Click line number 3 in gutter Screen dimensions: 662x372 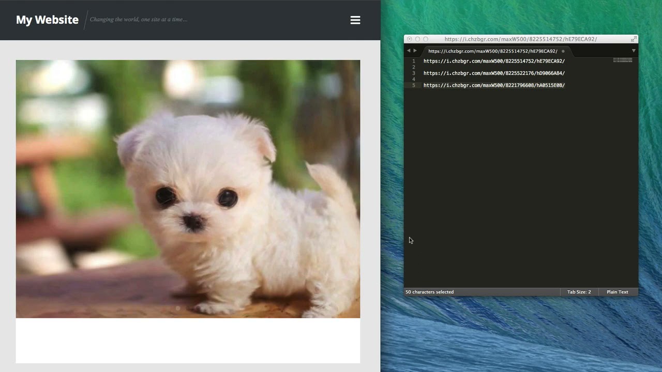coord(413,73)
